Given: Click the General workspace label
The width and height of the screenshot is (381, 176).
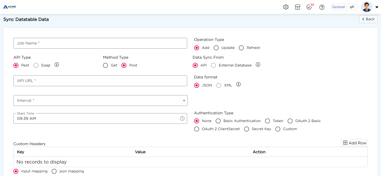Looking at the screenshot, I should (x=339, y=7).
